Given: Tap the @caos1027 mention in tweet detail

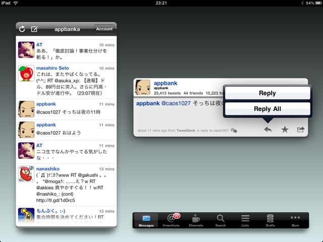Looking at the screenshot, I should [176, 103].
